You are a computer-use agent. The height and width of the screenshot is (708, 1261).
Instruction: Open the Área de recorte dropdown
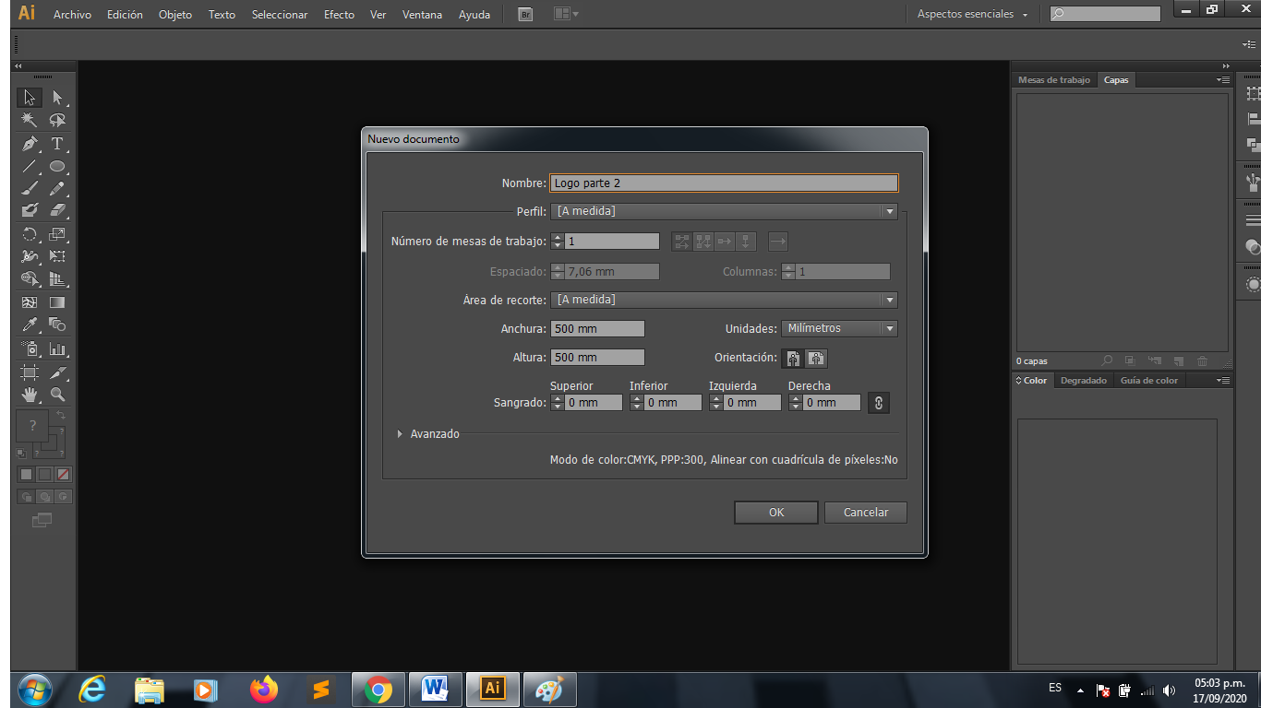point(724,300)
